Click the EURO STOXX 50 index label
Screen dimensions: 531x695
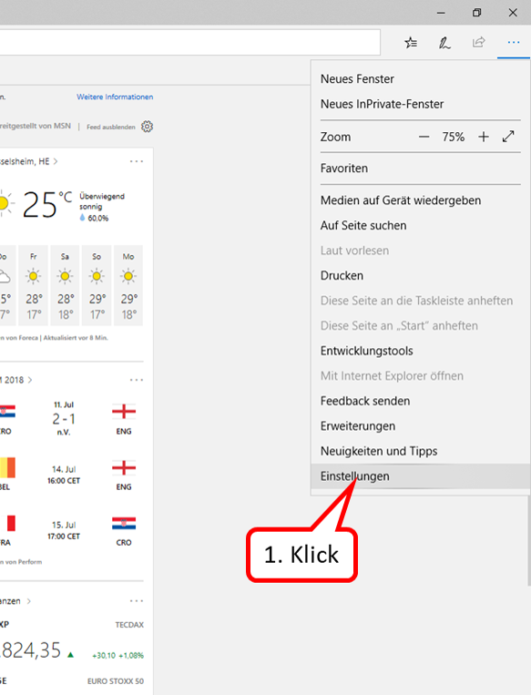point(116,681)
